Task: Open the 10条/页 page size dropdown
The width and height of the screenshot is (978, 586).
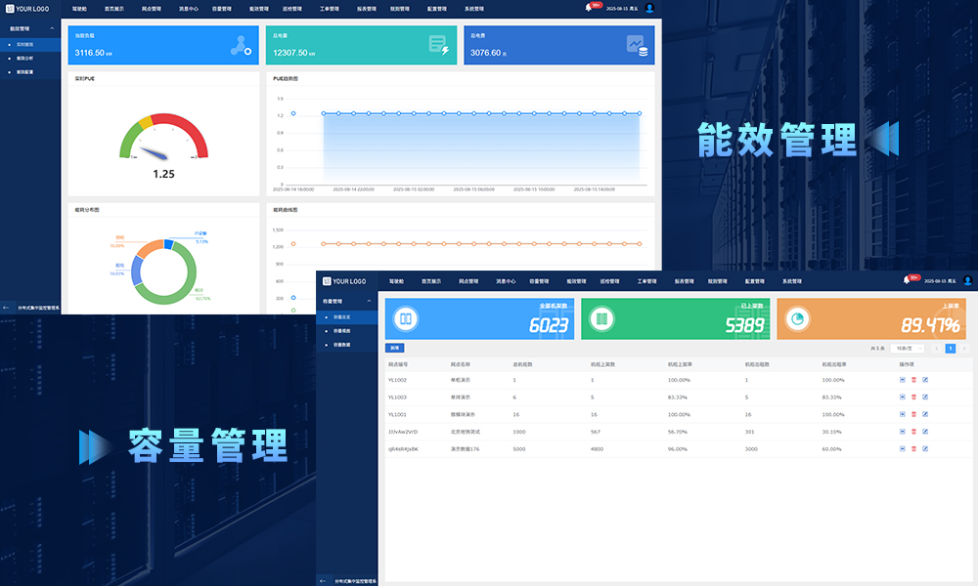Action: point(907,348)
